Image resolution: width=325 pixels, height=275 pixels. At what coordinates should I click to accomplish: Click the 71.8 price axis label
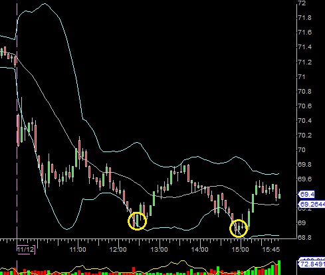pos(305,18)
